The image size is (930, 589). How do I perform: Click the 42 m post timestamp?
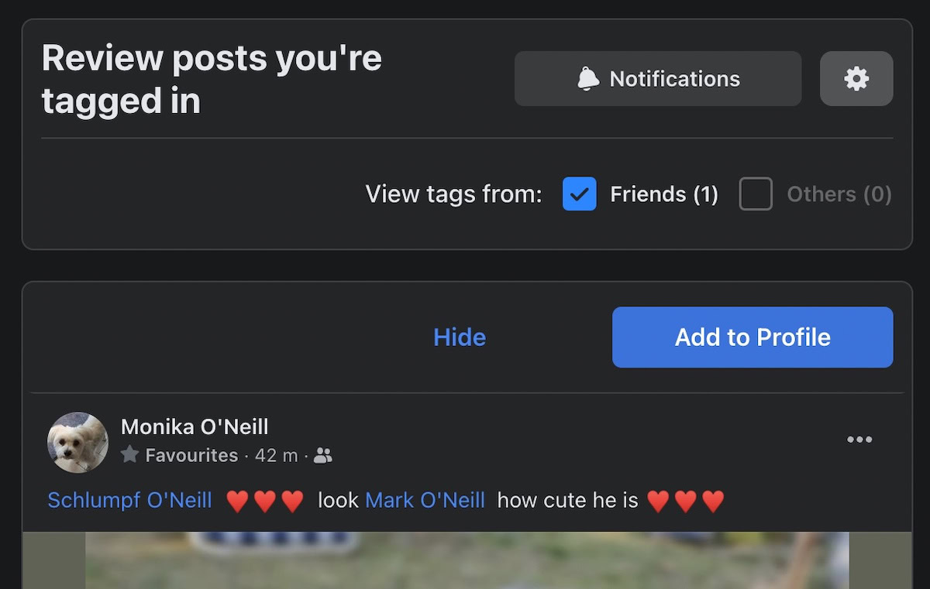(x=277, y=455)
